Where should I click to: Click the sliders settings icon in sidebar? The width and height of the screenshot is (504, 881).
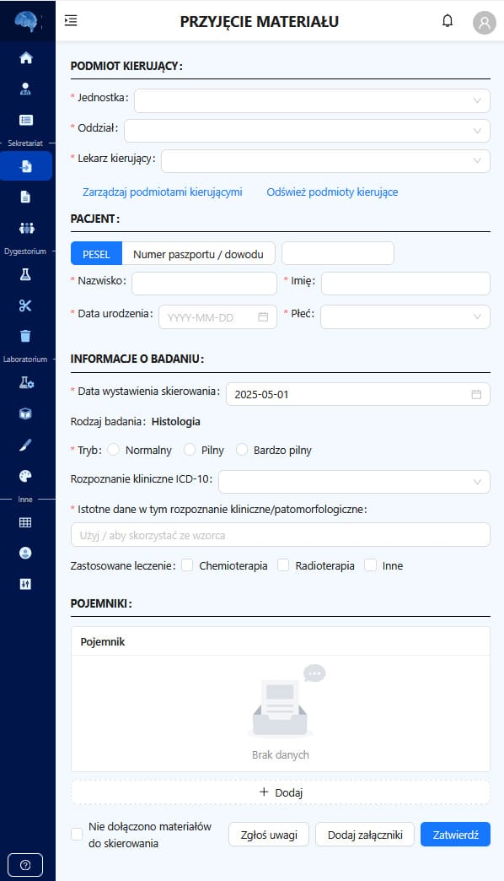[x=25, y=584]
